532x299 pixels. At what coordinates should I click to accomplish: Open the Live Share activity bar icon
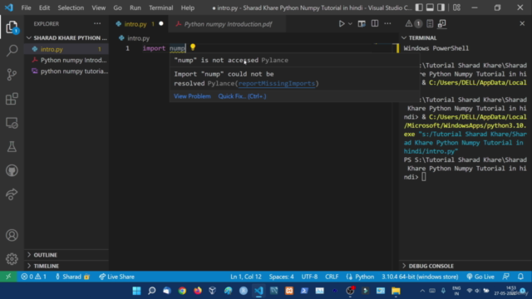point(12,194)
